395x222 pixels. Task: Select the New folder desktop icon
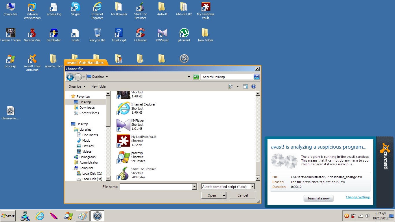tap(206, 35)
